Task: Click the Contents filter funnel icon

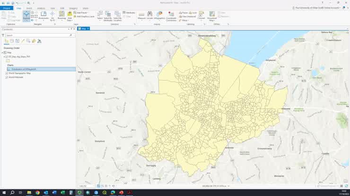Action: tap(3, 35)
